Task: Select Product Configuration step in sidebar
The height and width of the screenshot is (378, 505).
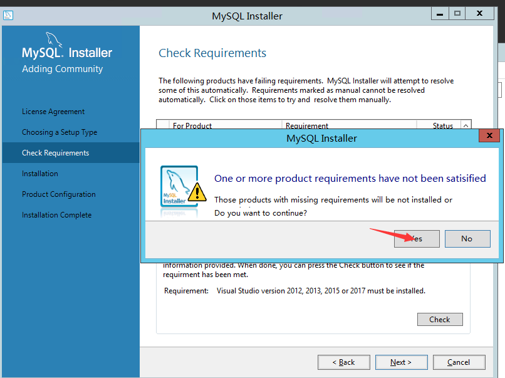Action: point(59,194)
